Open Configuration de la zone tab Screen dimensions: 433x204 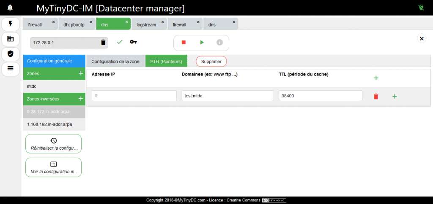[115, 61]
